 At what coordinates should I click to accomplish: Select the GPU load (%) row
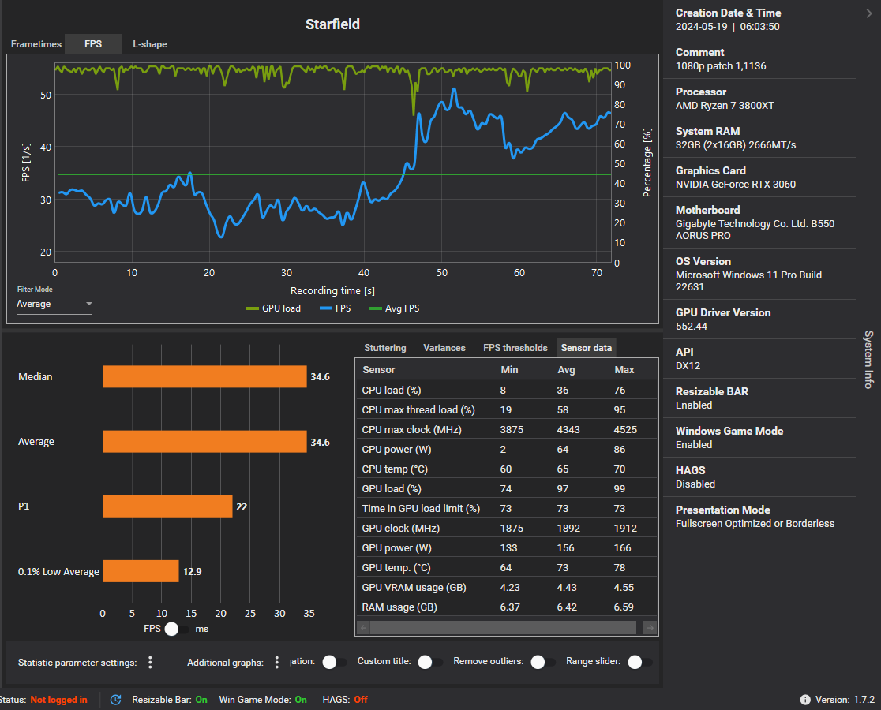[x=506, y=488]
